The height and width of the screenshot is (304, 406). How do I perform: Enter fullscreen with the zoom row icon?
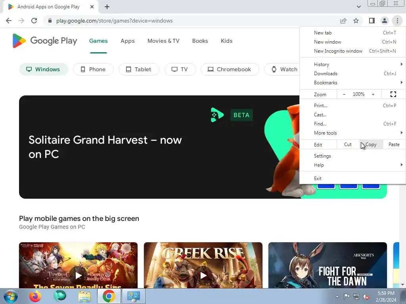(393, 94)
